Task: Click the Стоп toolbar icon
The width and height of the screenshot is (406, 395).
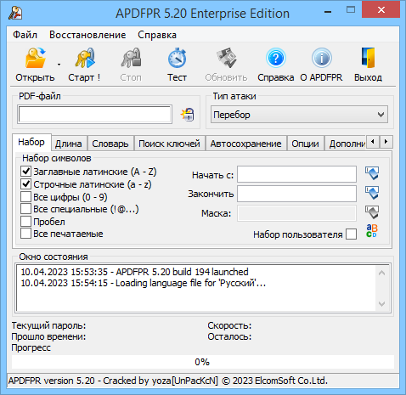Action: point(131,59)
